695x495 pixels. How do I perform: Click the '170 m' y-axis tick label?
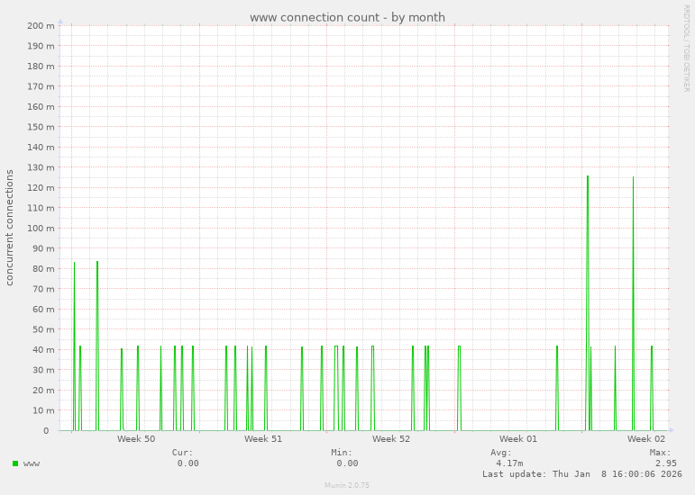(41, 86)
